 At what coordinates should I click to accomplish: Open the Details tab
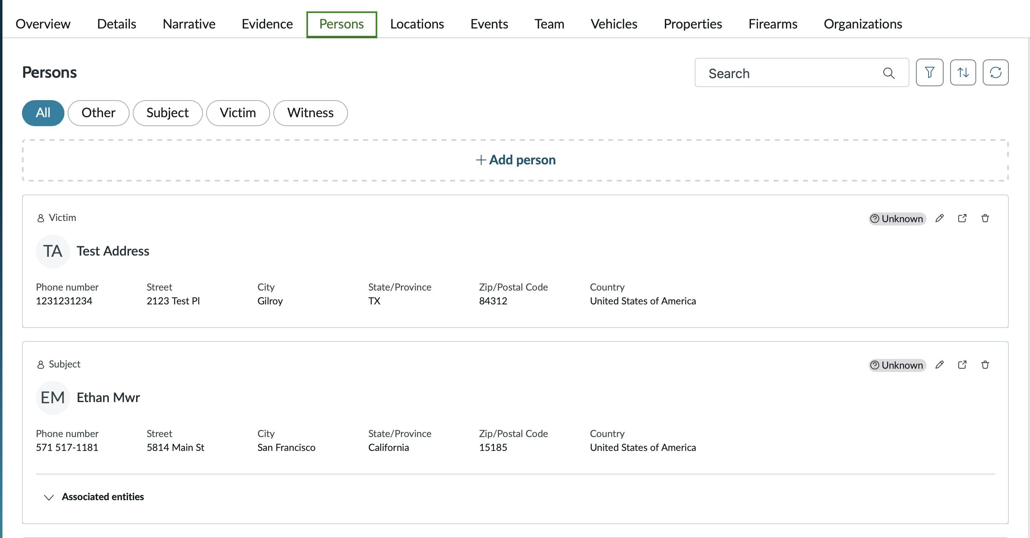(117, 24)
